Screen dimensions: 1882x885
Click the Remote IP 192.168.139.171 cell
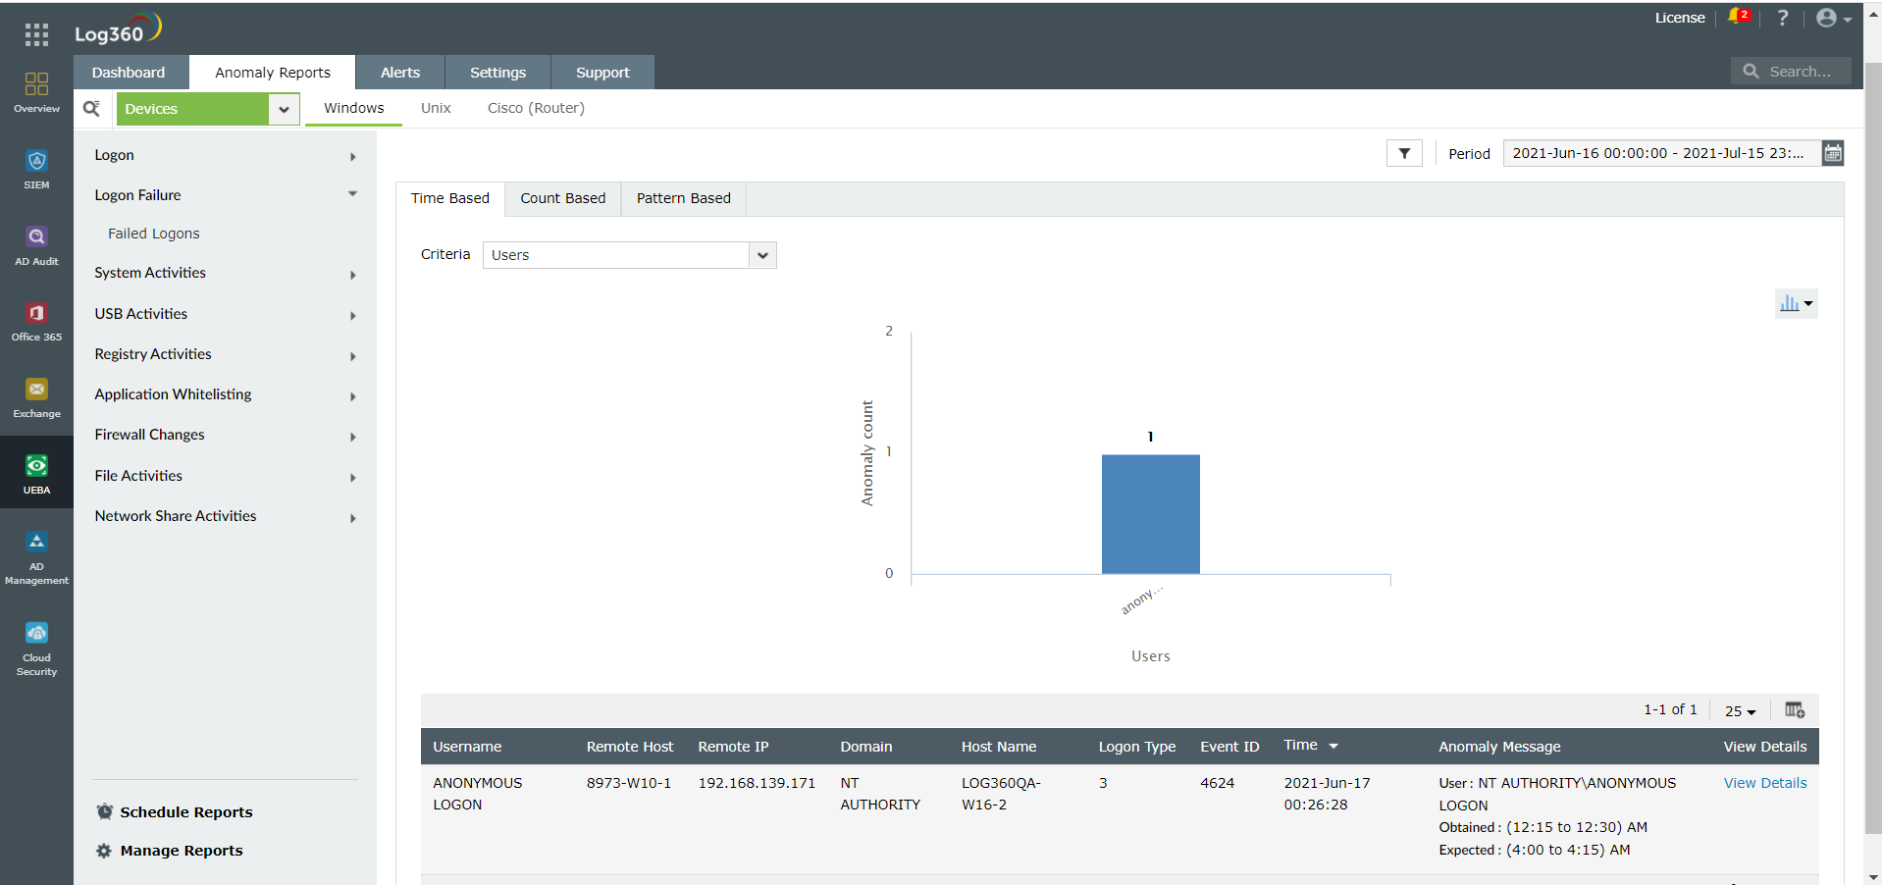757,783
